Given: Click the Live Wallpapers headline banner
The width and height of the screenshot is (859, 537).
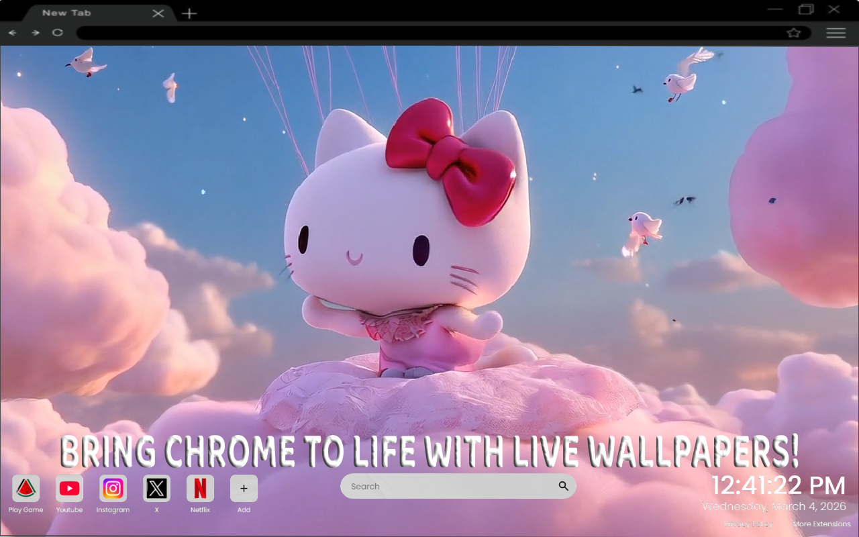Looking at the screenshot, I should pos(429,450).
